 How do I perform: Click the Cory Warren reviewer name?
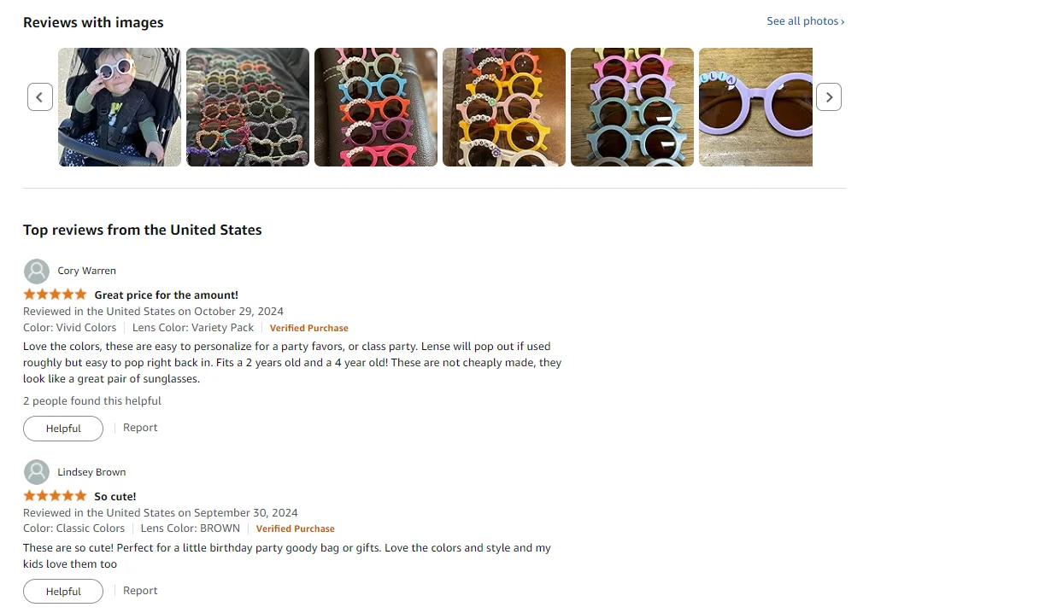[x=87, y=271]
